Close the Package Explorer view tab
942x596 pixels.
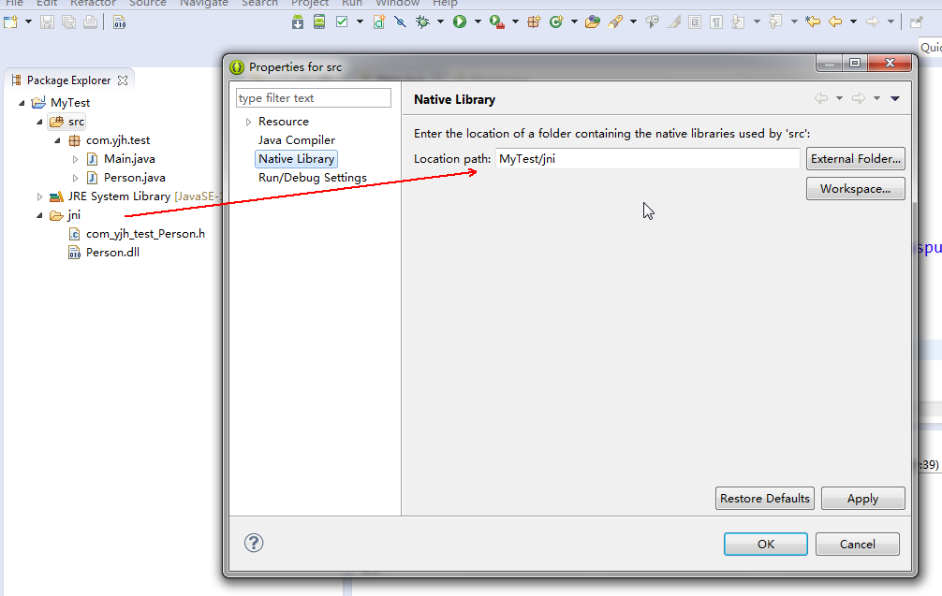click(x=123, y=80)
